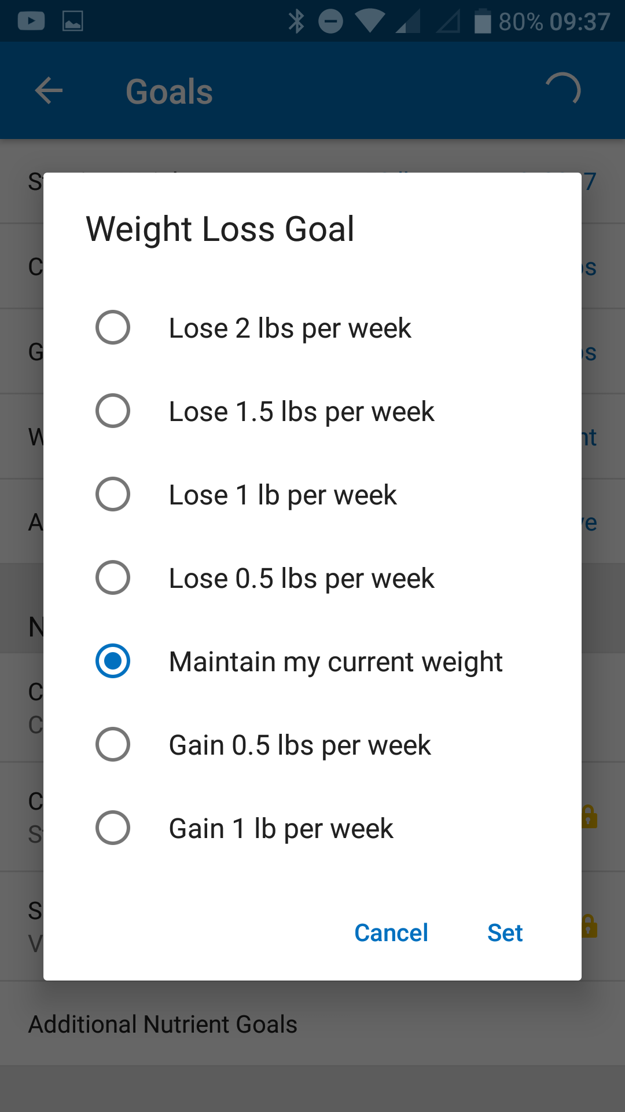Tap the image notification icon in status bar

coord(72,21)
